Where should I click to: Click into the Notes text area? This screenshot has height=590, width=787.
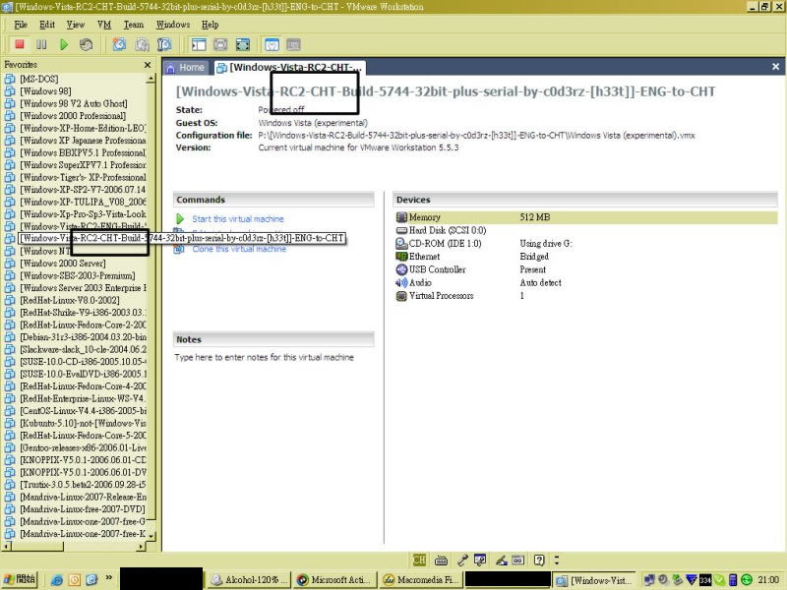point(273,357)
